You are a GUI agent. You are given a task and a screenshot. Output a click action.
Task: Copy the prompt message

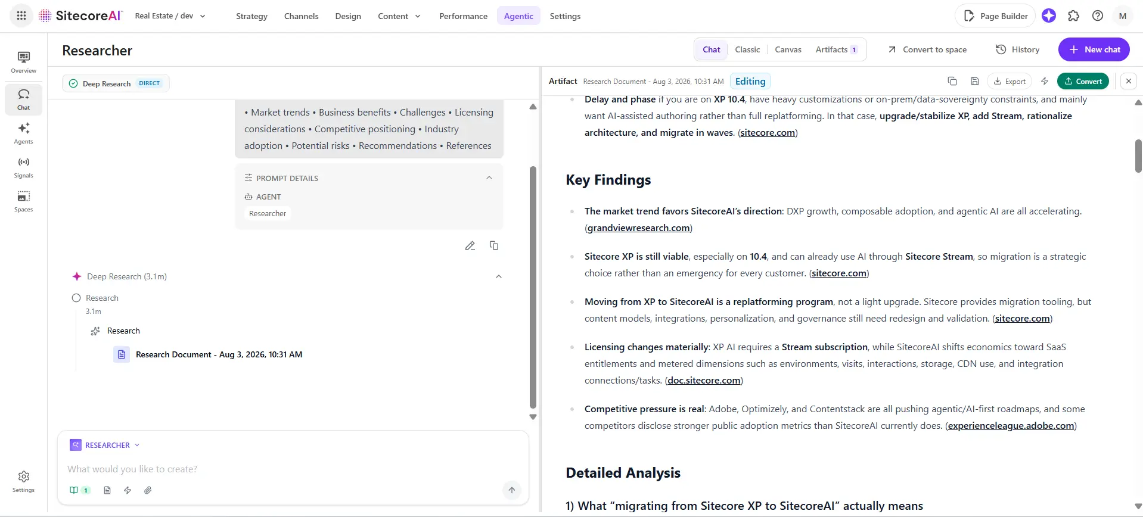(494, 245)
